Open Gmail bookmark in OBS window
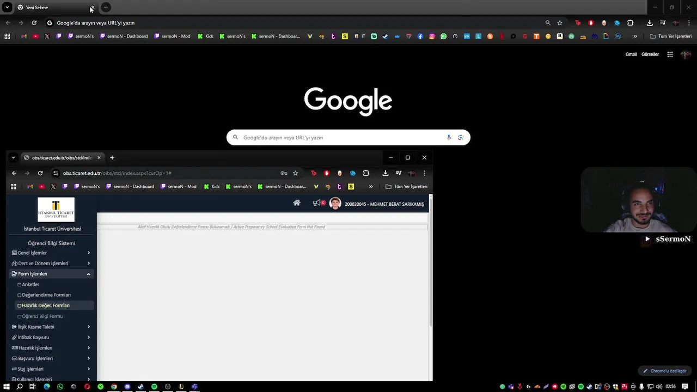Screen dimensions: 697x392 [30, 187]
